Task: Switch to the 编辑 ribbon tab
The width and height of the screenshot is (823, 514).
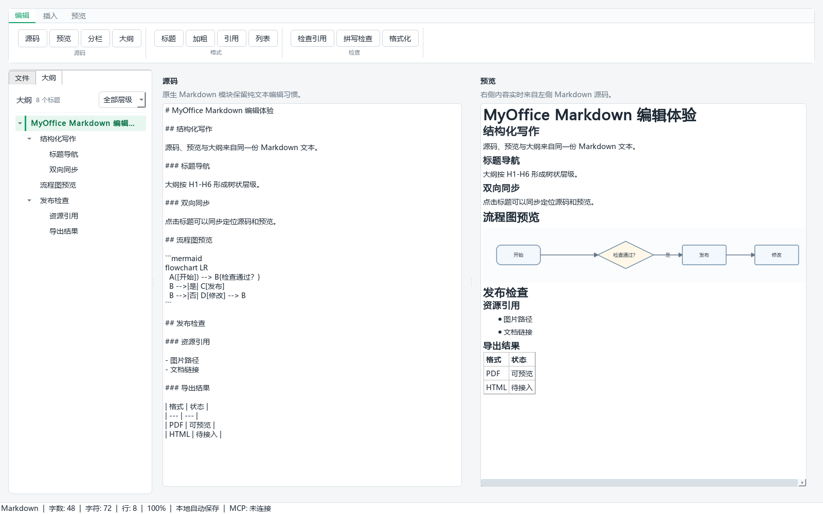Action: [22, 16]
